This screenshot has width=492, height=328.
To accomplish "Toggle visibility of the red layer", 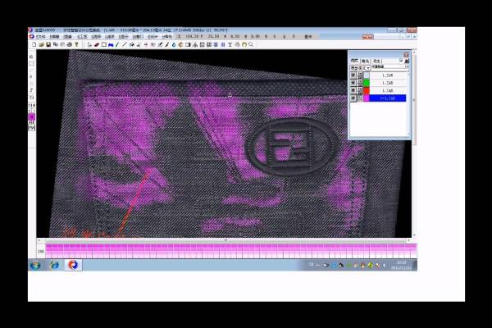I will coord(353,90).
